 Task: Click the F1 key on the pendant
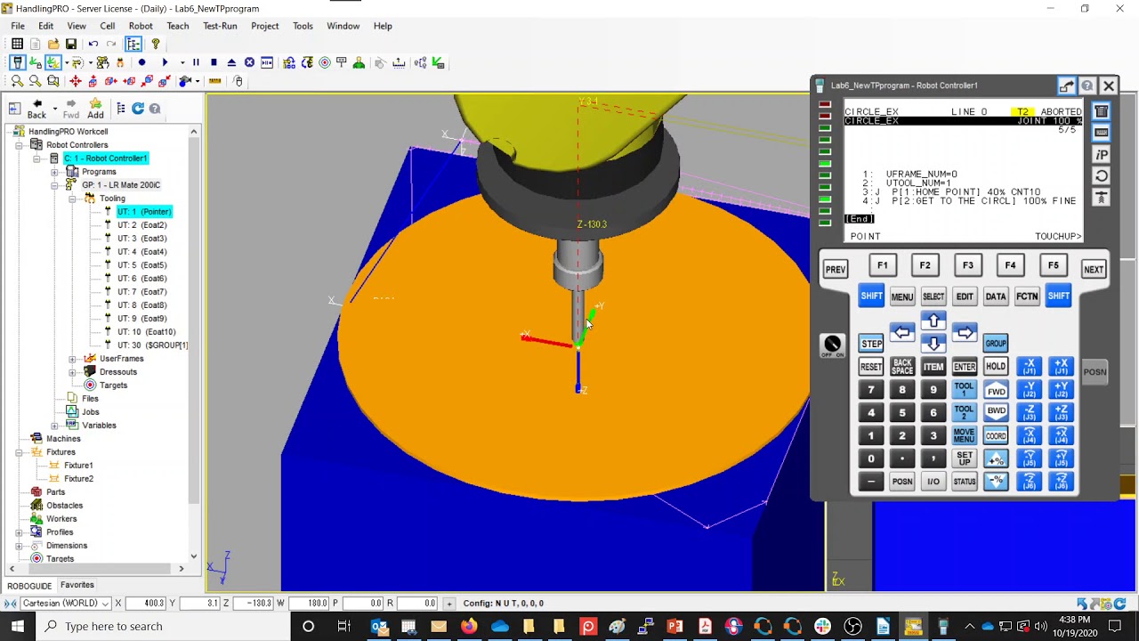882,265
